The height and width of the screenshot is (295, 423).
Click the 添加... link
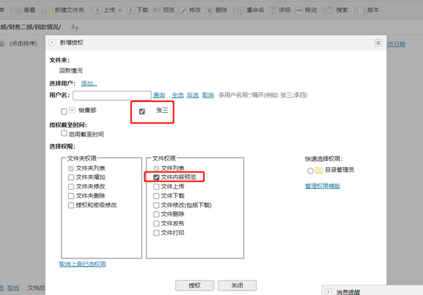[89, 84]
